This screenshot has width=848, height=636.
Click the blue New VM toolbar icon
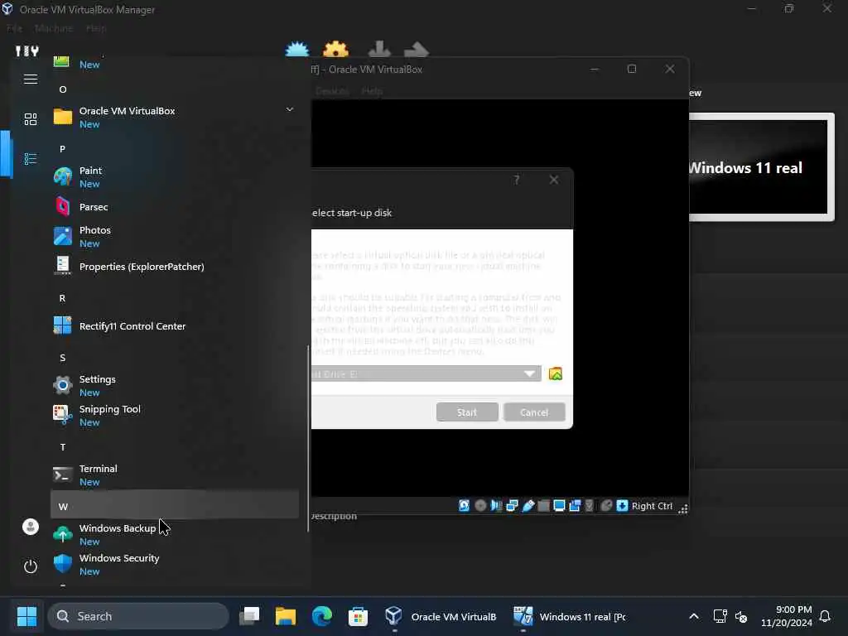pyautogui.click(x=297, y=50)
